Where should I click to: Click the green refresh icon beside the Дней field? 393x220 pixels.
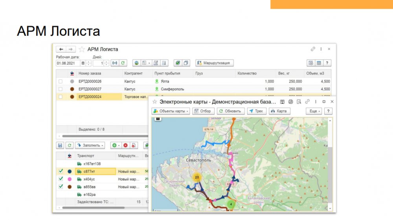[123, 63]
